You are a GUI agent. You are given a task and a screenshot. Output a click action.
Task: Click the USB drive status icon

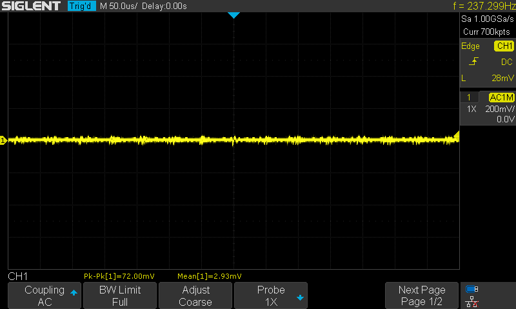pyautogui.click(x=471, y=289)
